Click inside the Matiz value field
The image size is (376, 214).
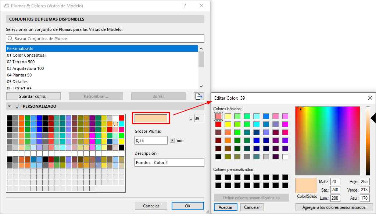(335, 181)
